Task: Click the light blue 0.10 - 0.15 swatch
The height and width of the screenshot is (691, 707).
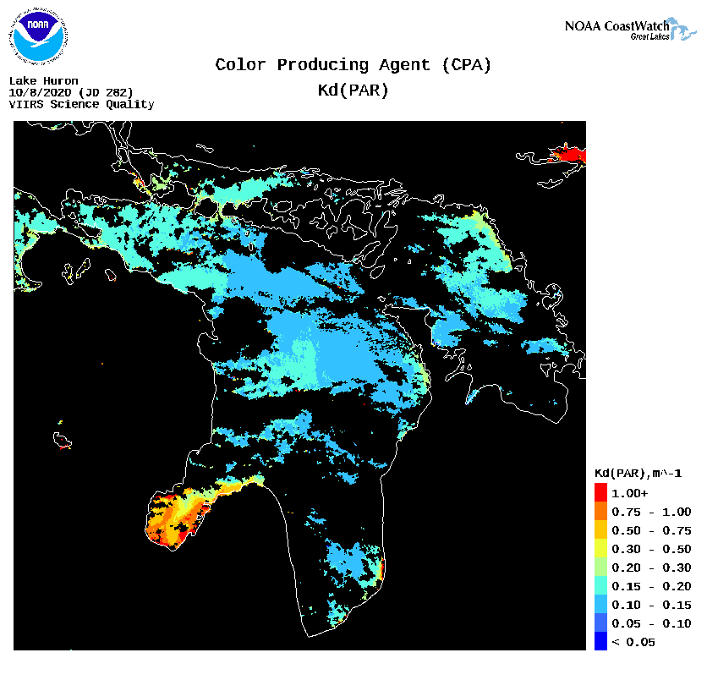Action: [600, 604]
